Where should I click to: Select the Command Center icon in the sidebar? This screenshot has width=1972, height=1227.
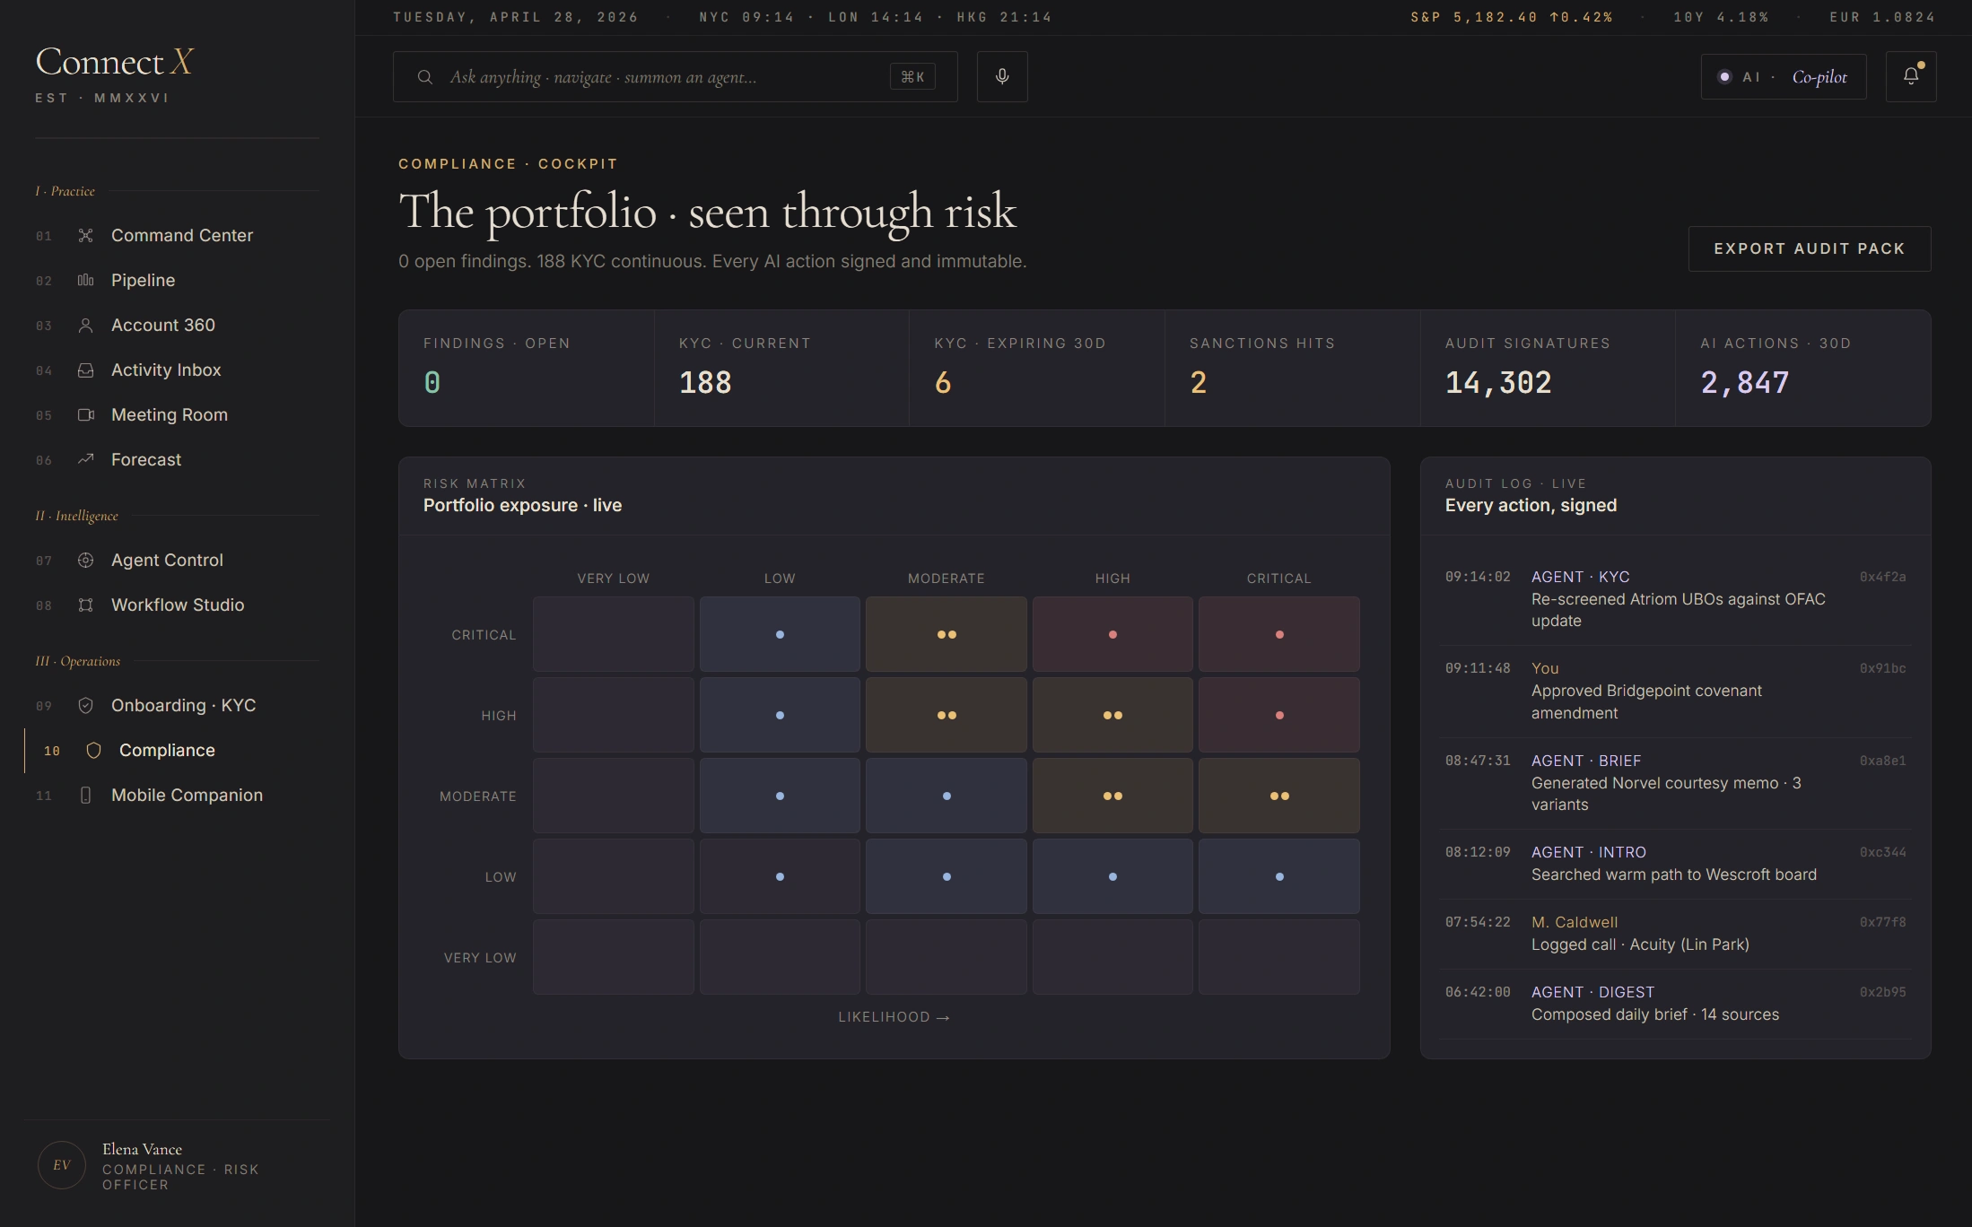(x=85, y=235)
